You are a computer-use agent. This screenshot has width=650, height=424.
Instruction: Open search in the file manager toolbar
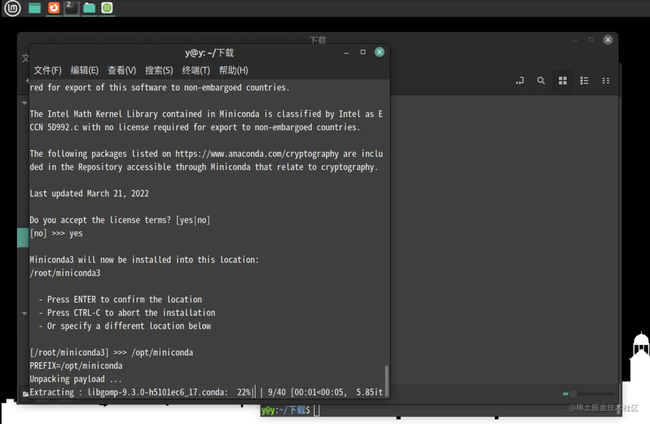click(x=541, y=80)
